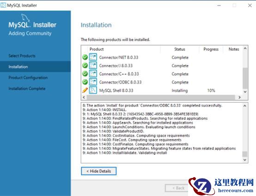Click the log line with MySQL Shell GUID
Screen dimensions: 256x196
point(140,114)
